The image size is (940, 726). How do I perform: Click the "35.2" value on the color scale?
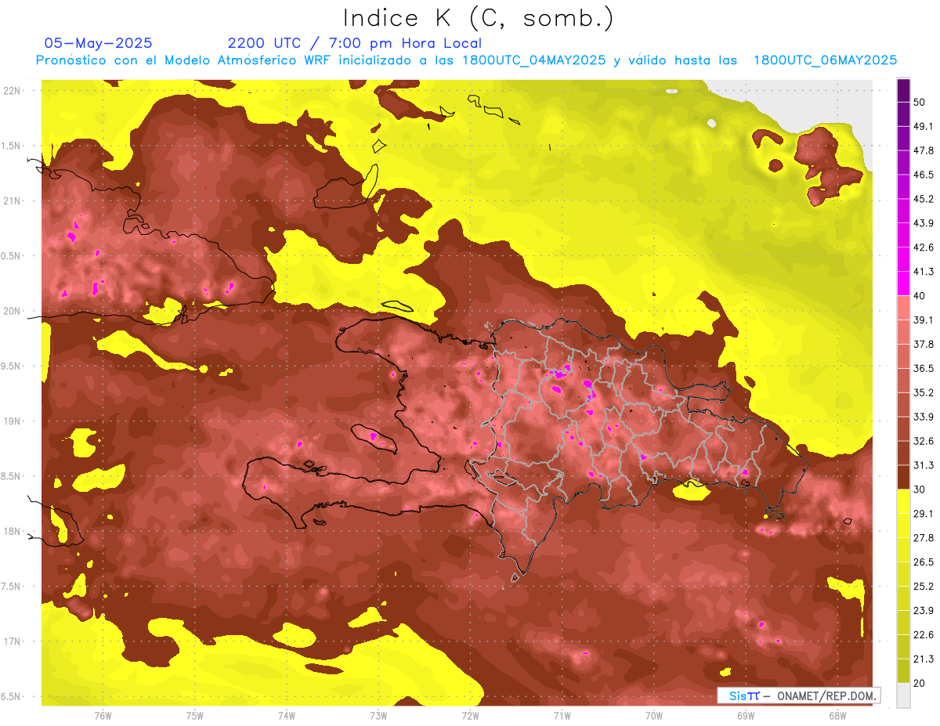click(x=924, y=392)
